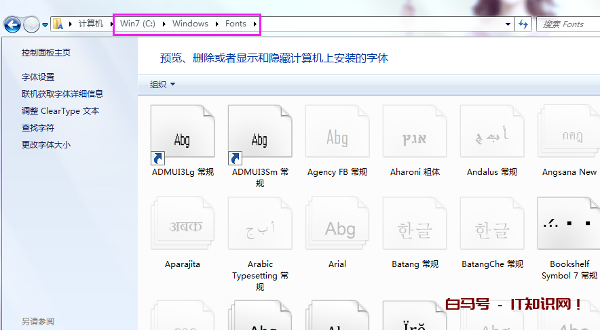Click 控制面板主页 control panel home link
Image resolution: width=600 pixels, height=330 pixels.
[x=45, y=53]
